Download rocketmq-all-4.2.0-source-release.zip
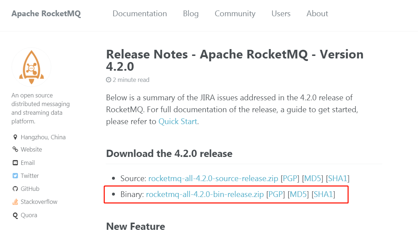 213,179
